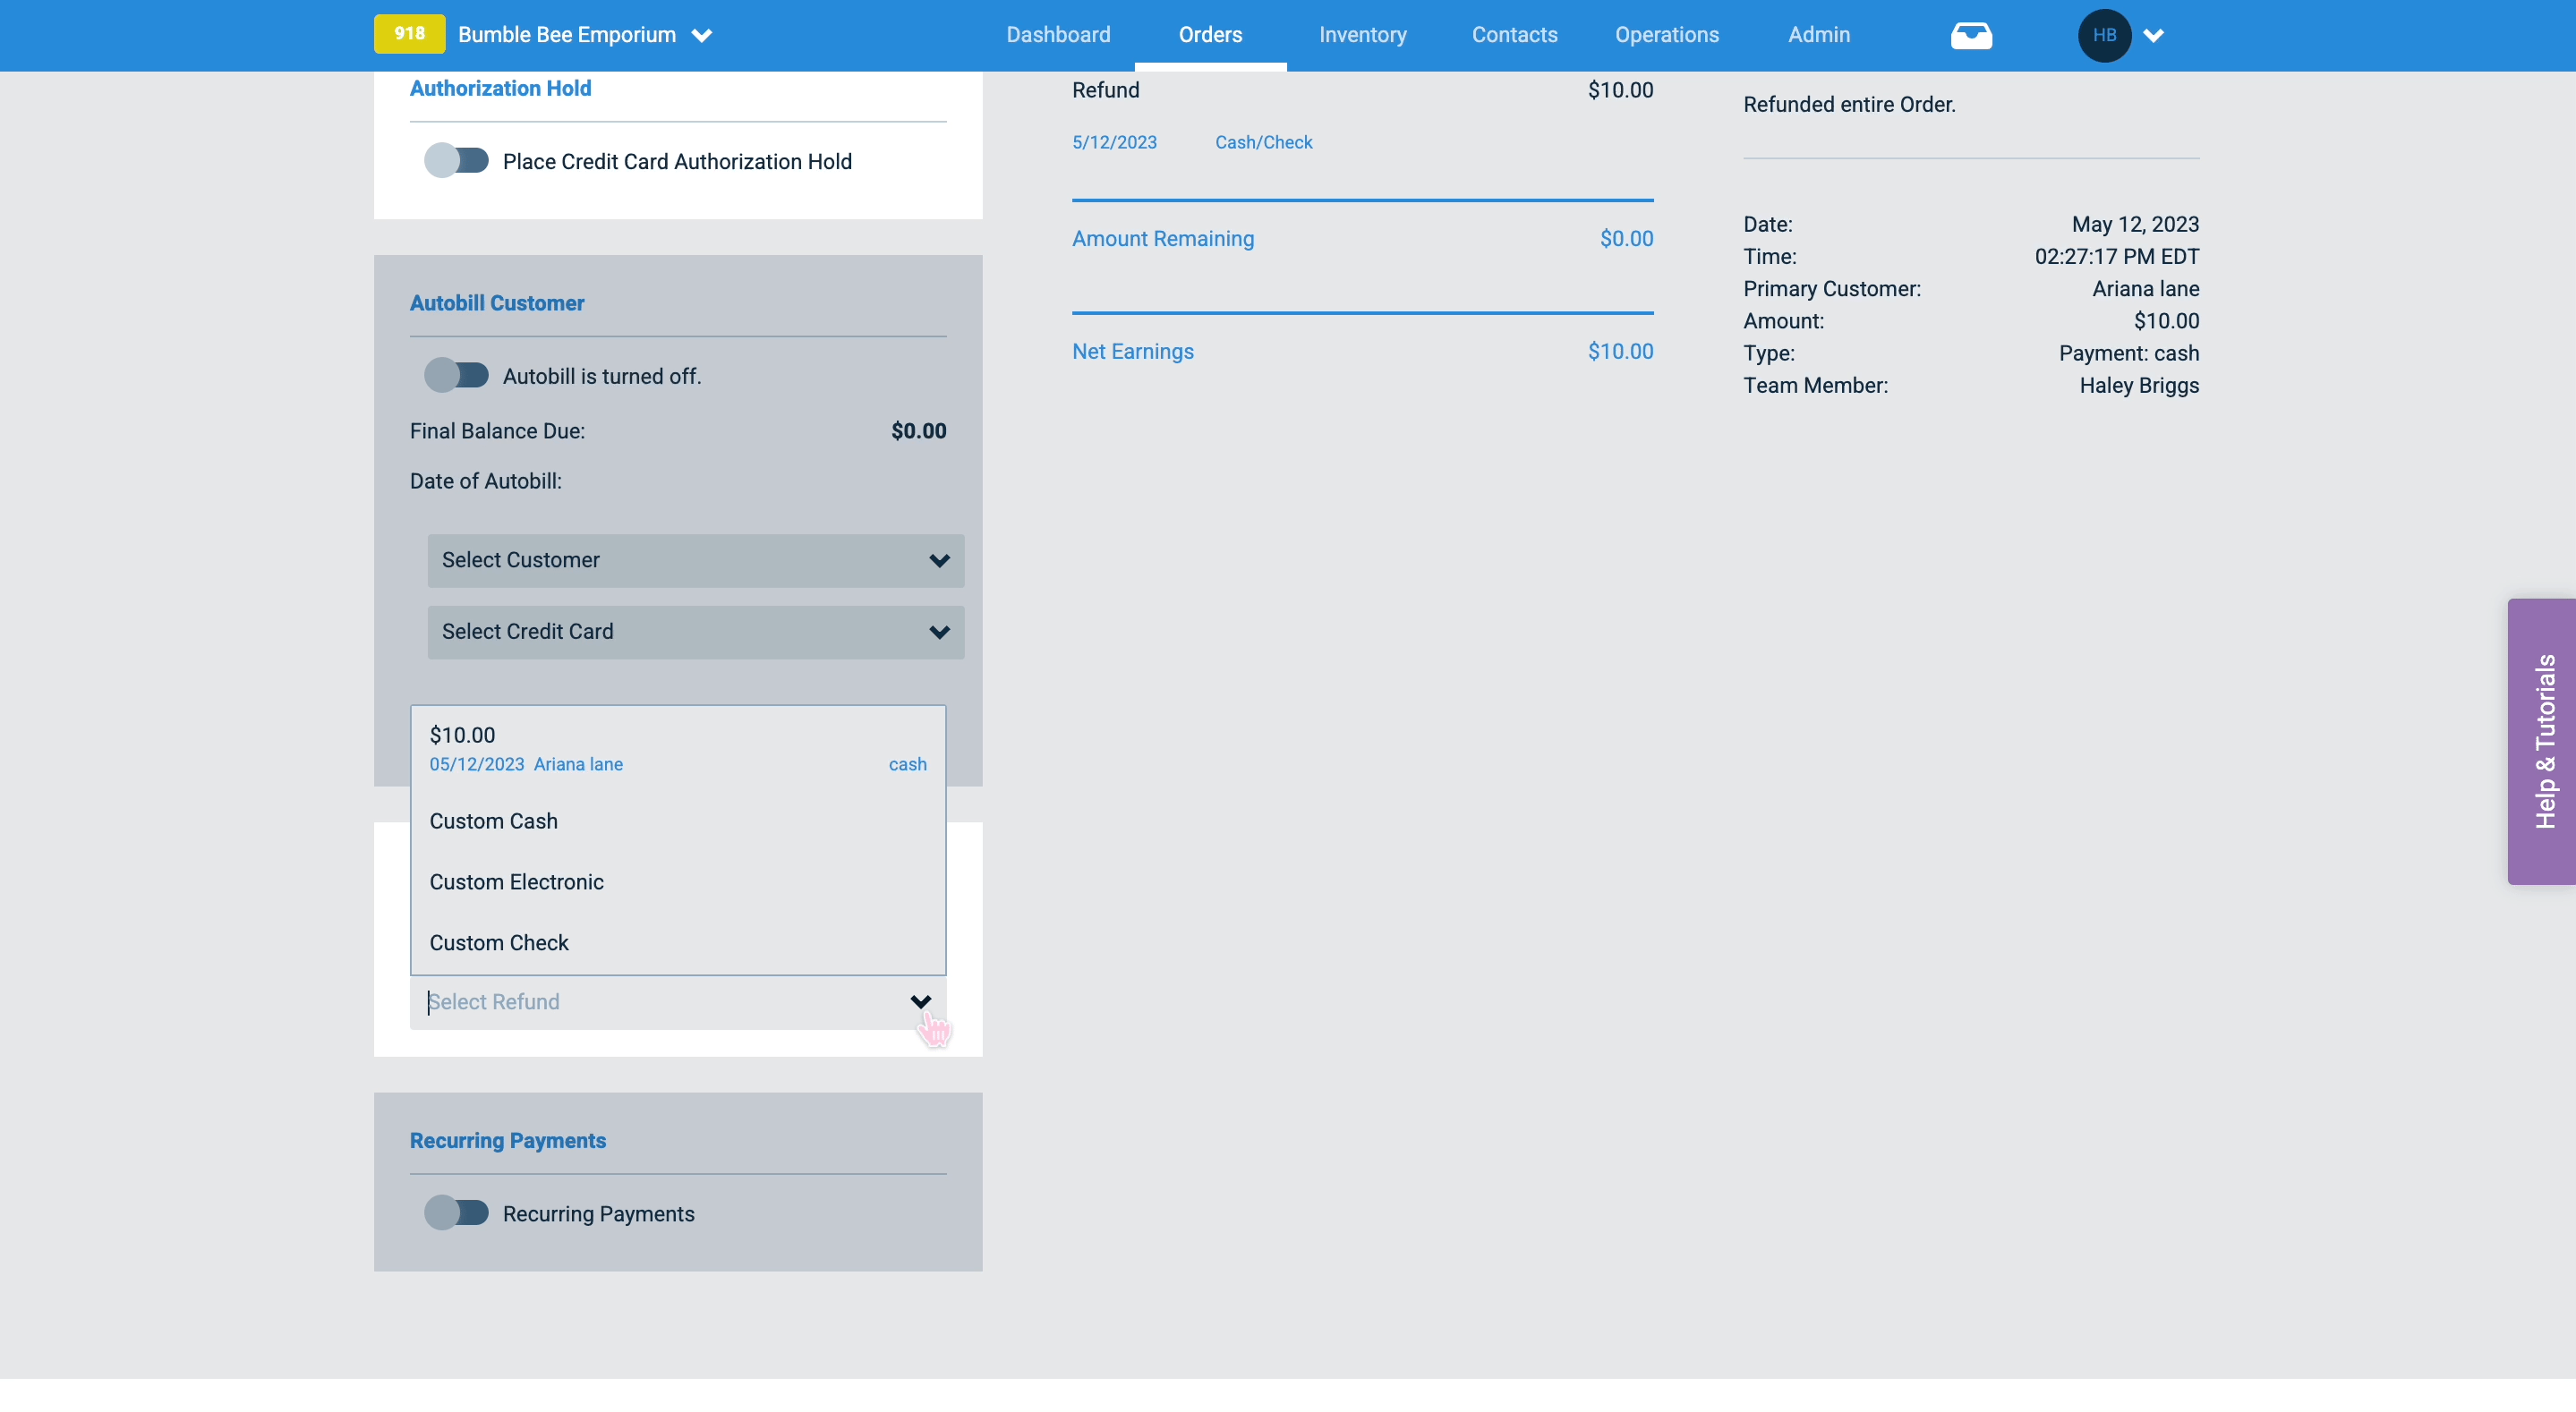Click the May 12, 2023 date value

point(2135,224)
